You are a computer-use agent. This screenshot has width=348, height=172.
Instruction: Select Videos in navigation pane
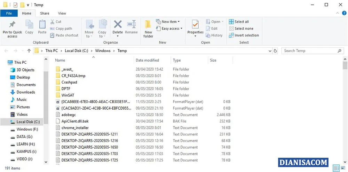point(19,114)
